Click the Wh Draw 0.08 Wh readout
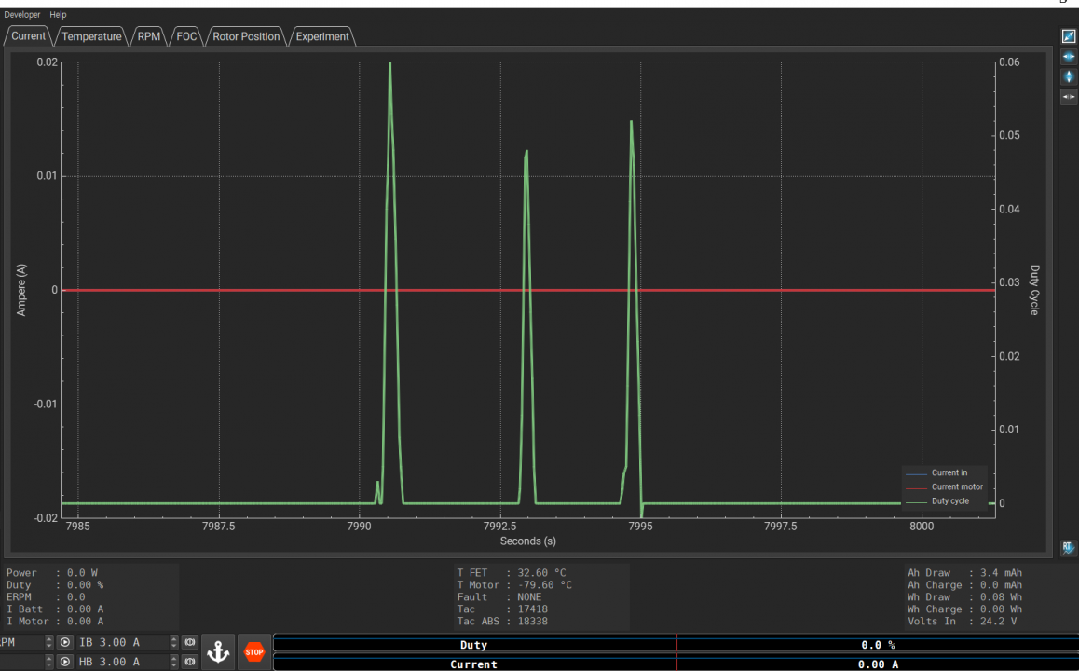The image size is (1079, 671). tap(964, 596)
